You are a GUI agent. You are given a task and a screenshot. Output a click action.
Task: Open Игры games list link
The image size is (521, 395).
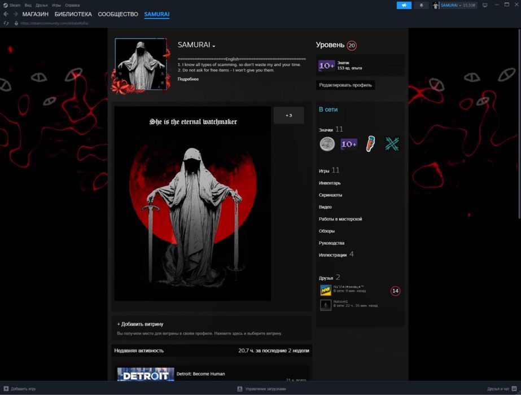[324, 171]
